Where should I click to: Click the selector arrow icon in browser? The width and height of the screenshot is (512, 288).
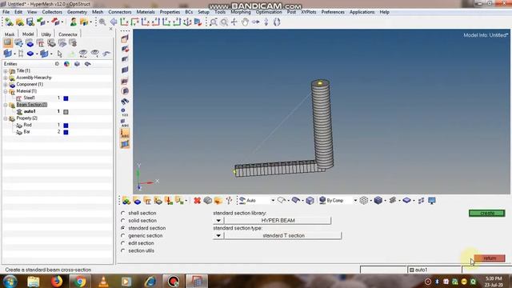click(59, 54)
